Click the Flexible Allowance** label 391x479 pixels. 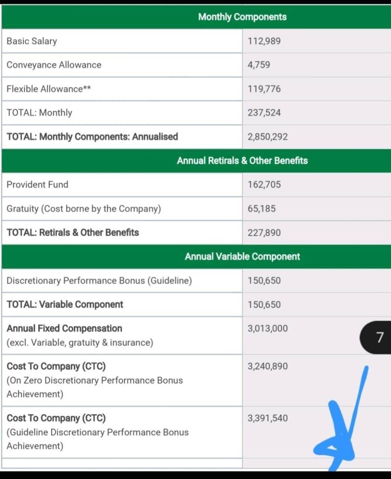49,89
